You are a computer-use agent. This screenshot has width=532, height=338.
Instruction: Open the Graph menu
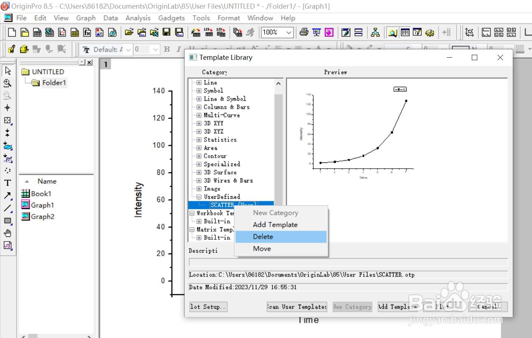[86, 18]
